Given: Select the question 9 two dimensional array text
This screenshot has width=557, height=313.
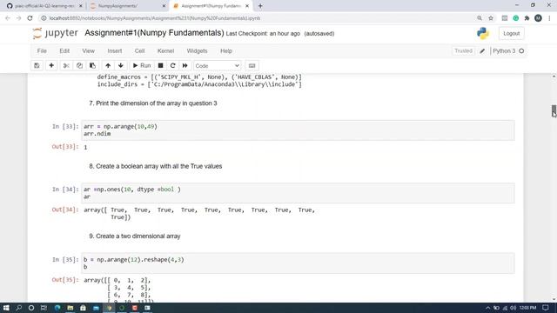Looking at the screenshot, I should click(x=135, y=236).
